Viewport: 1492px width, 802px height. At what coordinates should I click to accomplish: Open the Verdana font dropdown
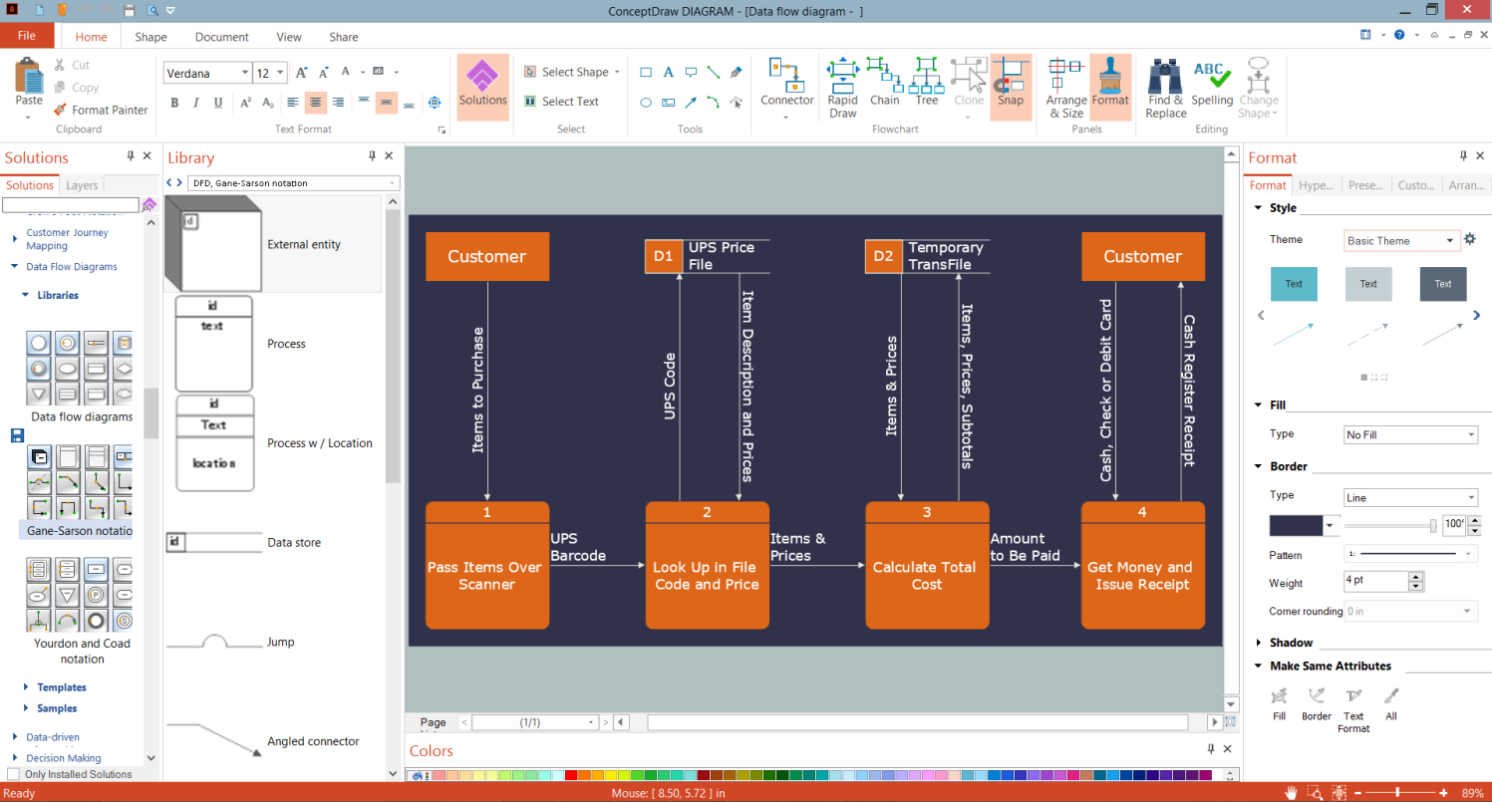[x=243, y=73]
